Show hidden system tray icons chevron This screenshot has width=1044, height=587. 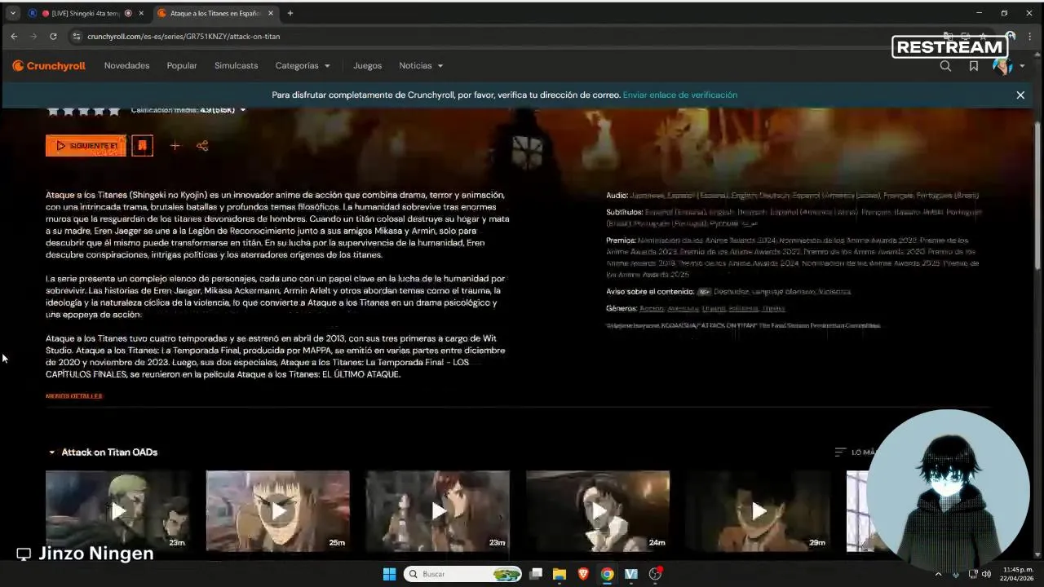click(x=938, y=574)
